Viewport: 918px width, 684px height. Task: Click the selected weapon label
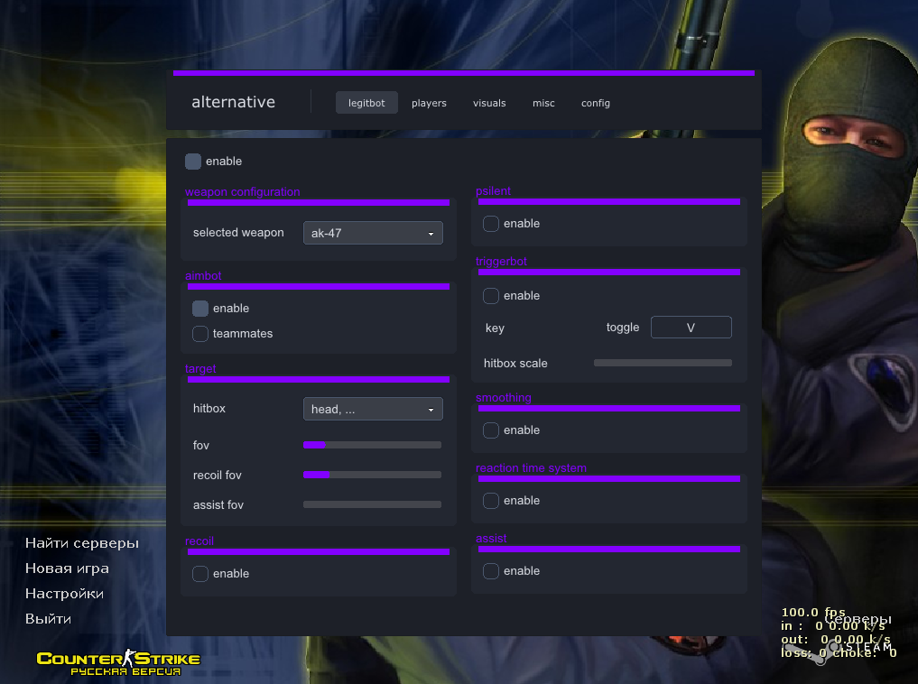238,232
